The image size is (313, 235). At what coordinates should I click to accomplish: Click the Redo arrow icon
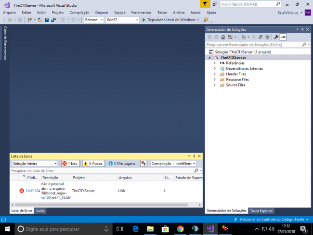click(x=74, y=20)
